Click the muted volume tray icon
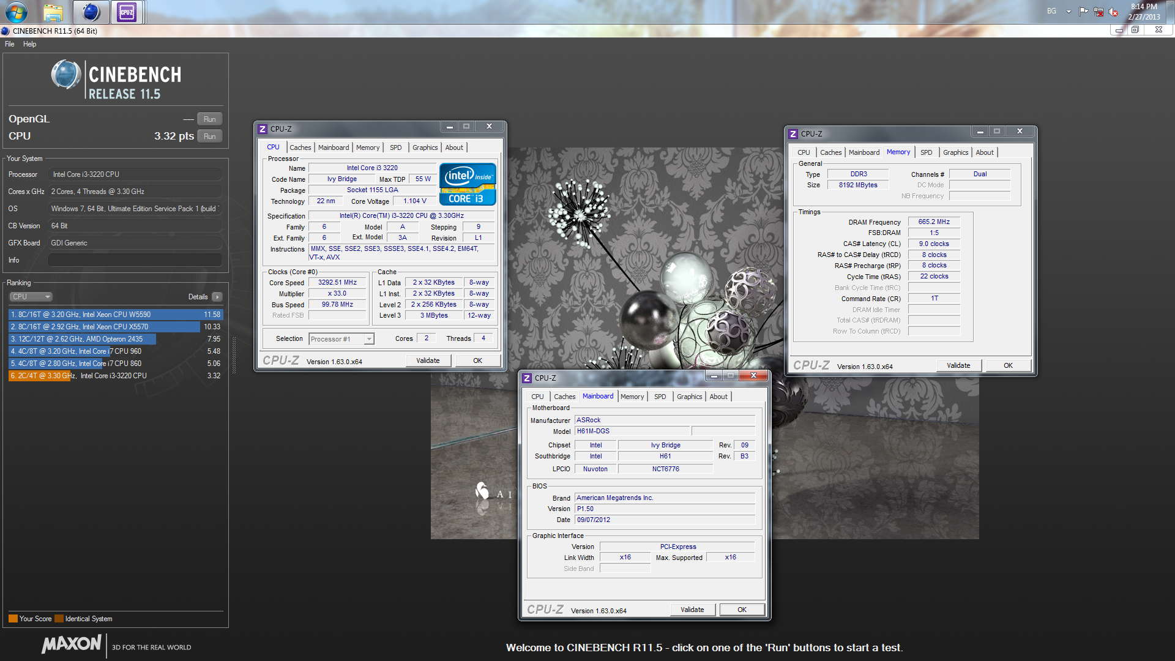Screen dimensions: 1175x661 pyautogui.click(x=1113, y=12)
